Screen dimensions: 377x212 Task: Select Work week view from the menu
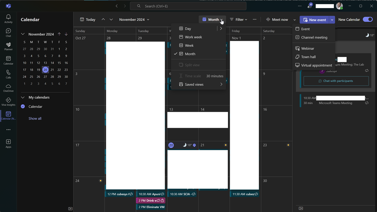coord(193,37)
